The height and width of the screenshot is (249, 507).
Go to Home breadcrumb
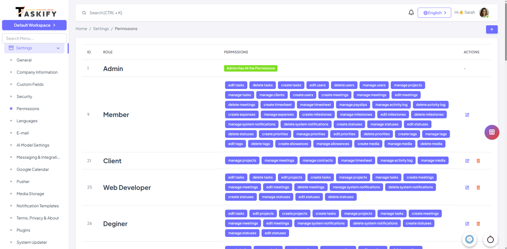point(81,29)
